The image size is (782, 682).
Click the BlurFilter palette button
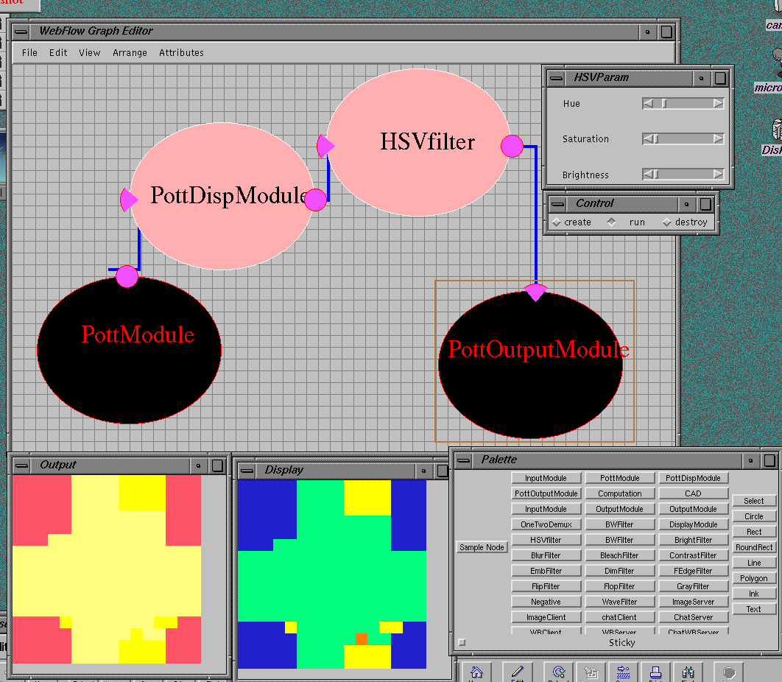[x=546, y=555]
